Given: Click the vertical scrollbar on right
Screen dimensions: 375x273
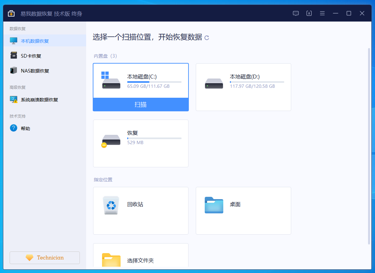Looking at the screenshot, I should (369, 146).
